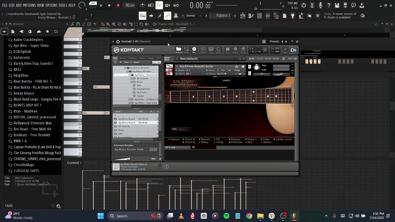This screenshot has width=395, height=222.
Task: Open File Explorer from the taskbar
Action: [260, 216]
